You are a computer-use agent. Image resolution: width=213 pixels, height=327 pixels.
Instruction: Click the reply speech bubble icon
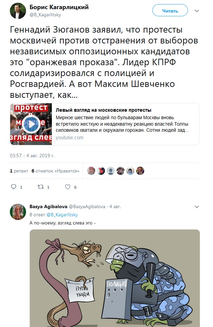click(x=14, y=187)
